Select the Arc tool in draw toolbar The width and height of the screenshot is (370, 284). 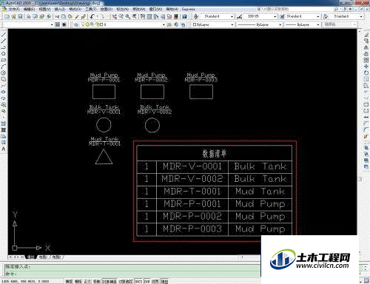4,67
